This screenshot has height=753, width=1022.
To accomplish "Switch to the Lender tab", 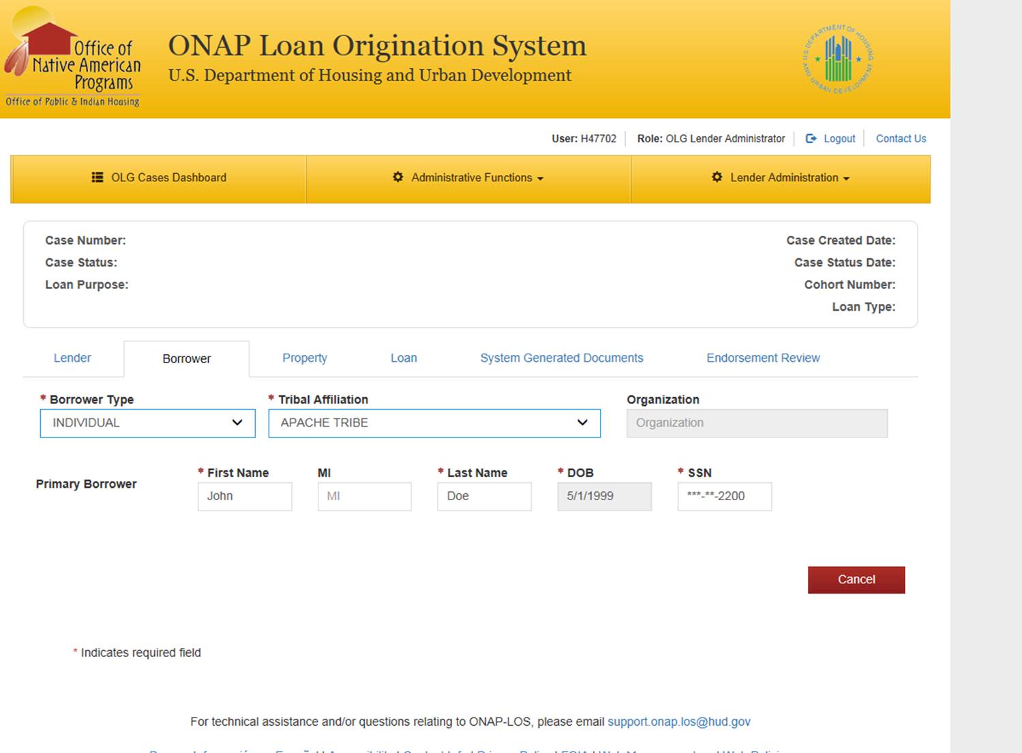I will [x=72, y=358].
